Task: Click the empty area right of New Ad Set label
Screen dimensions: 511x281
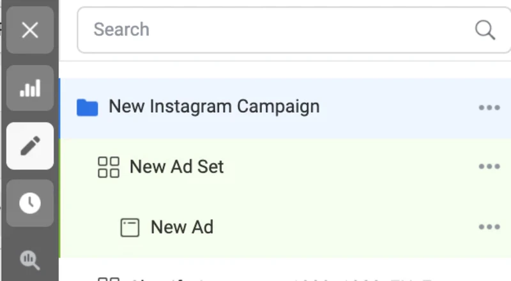Action: click(x=350, y=167)
